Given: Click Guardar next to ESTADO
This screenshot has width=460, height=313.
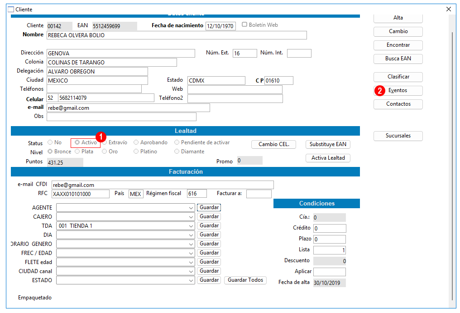Looking at the screenshot, I should [209, 280].
